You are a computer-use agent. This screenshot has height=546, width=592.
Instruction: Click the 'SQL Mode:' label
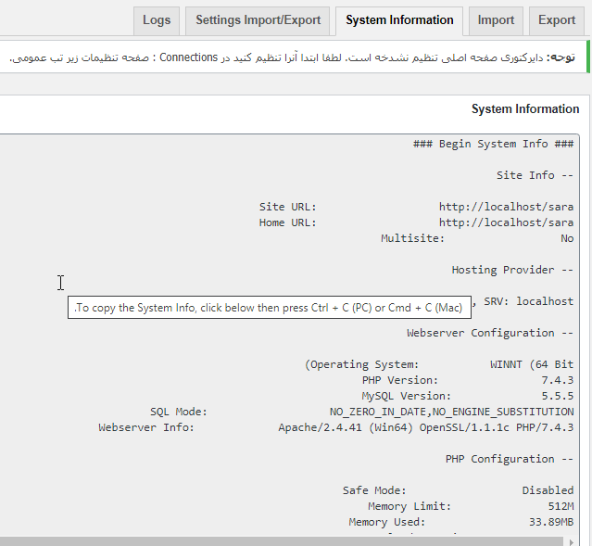179,412
